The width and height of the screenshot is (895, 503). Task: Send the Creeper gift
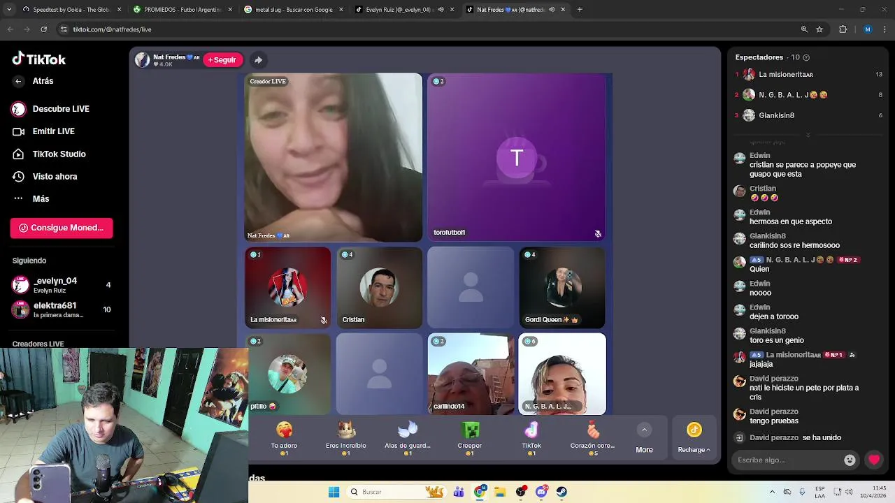[470, 438]
